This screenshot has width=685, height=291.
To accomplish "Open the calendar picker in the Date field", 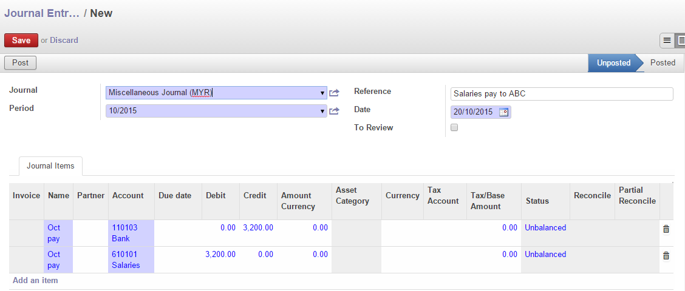I will pyautogui.click(x=503, y=112).
